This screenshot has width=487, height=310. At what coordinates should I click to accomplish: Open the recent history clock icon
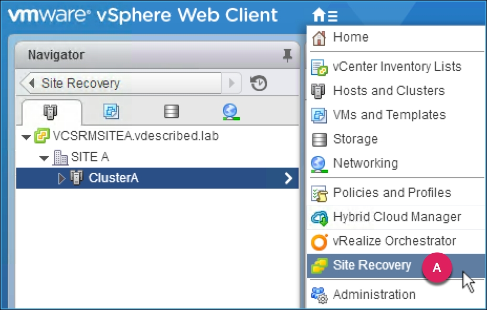click(x=259, y=83)
